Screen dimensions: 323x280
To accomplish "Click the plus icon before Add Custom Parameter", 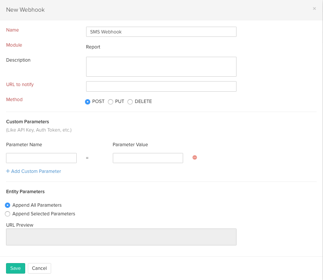I will pyautogui.click(x=8, y=171).
